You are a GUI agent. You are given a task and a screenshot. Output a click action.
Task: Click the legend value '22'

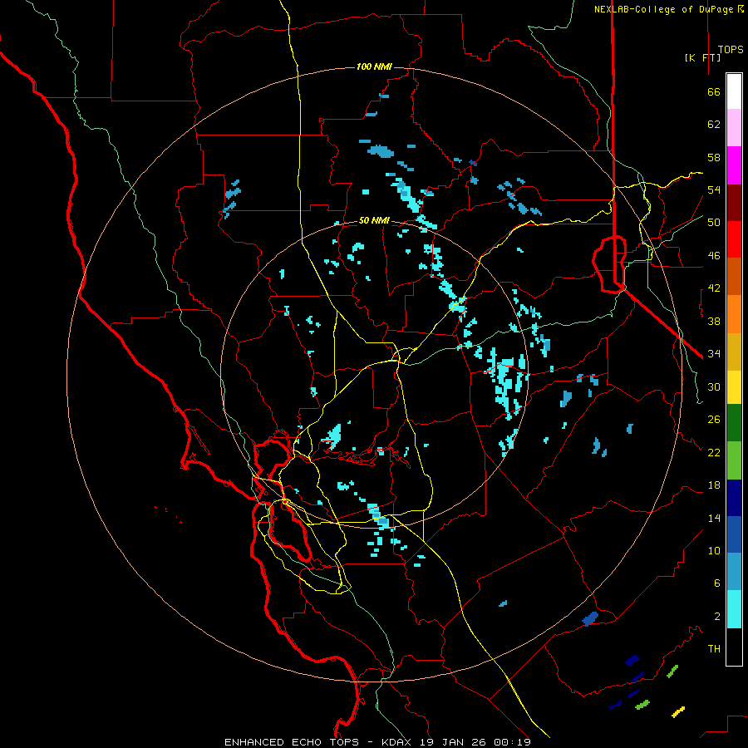pyautogui.click(x=714, y=452)
